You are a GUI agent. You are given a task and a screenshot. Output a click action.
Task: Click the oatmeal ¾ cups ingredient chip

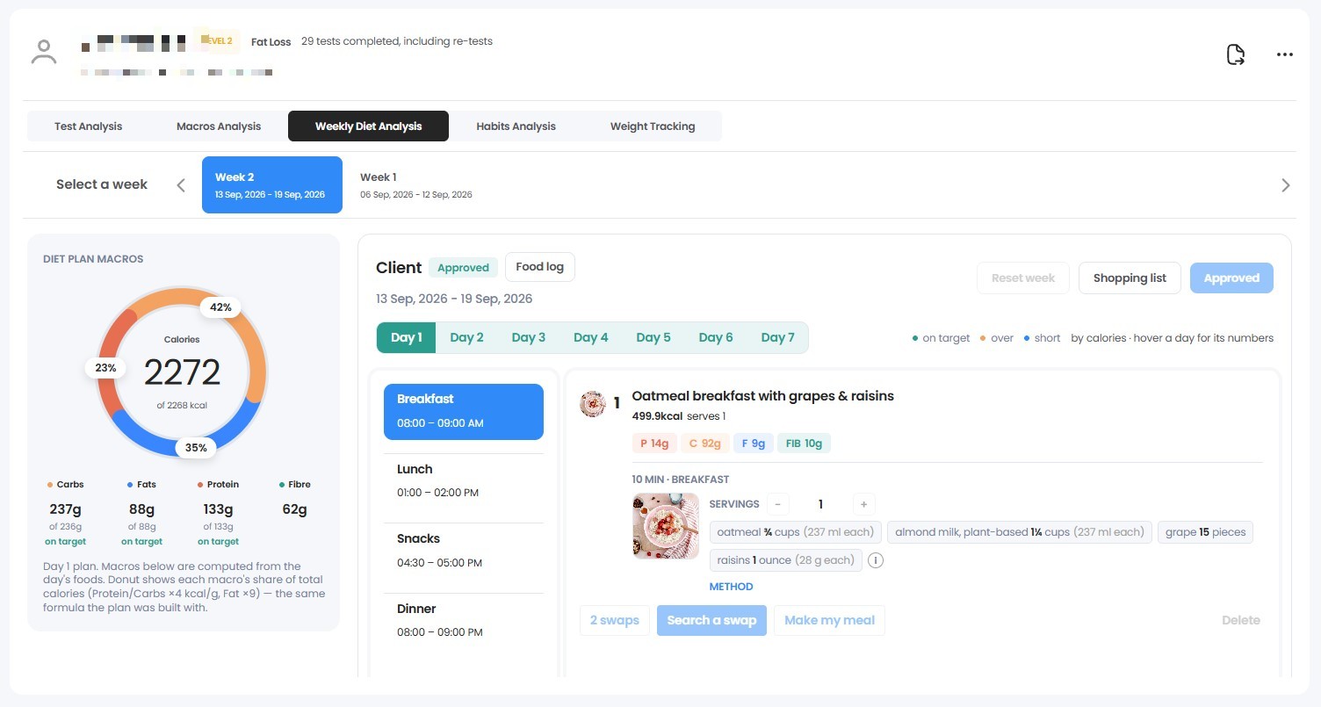tap(795, 532)
